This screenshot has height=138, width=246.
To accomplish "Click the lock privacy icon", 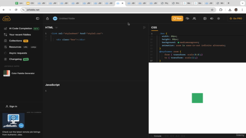I will (47, 18).
